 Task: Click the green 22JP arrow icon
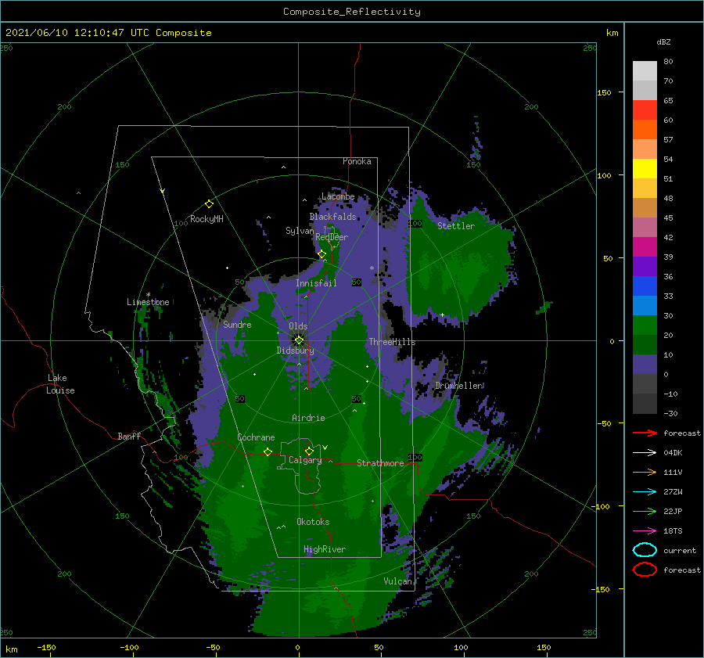pyautogui.click(x=645, y=511)
